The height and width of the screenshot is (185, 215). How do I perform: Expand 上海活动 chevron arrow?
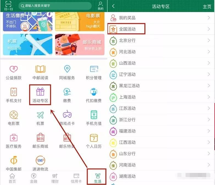click(209, 97)
